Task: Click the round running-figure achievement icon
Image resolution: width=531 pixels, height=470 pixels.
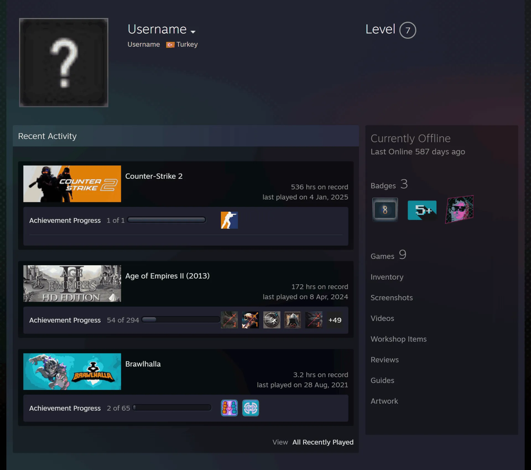Action: [x=272, y=320]
